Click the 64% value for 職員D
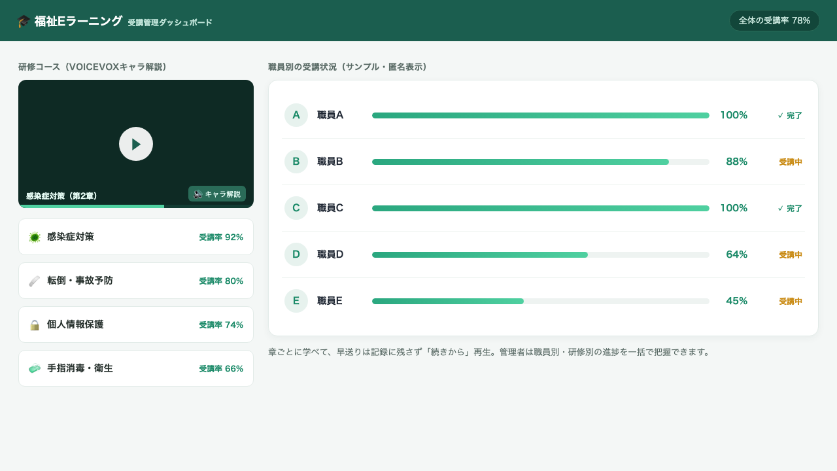 (736, 254)
